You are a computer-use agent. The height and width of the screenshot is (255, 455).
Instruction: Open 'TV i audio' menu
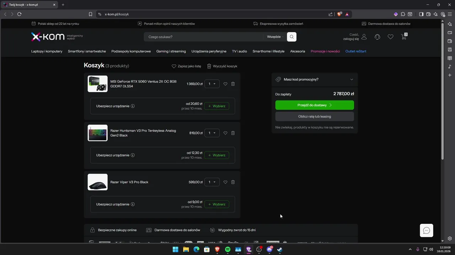[240, 51]
